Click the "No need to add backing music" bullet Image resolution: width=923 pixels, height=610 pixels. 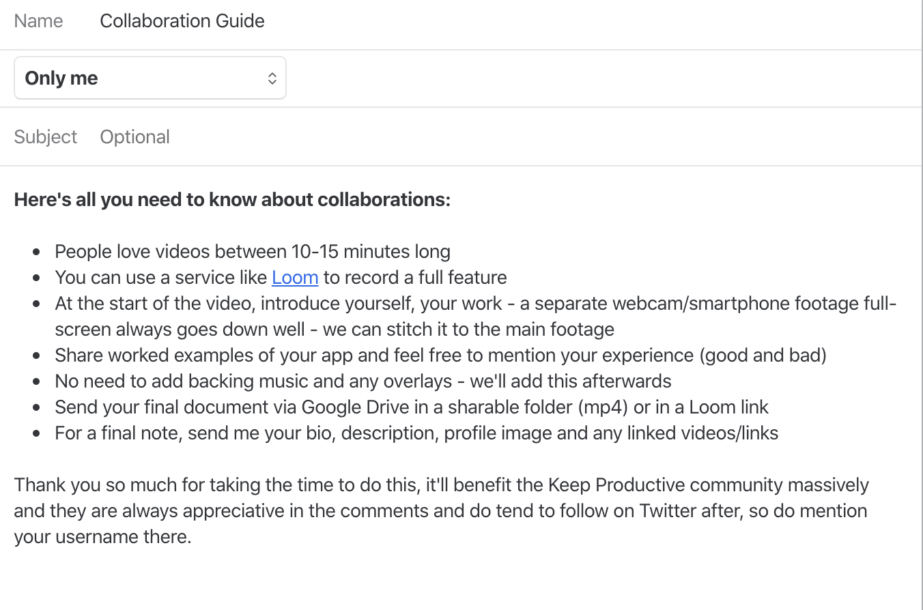click(363, 381)
